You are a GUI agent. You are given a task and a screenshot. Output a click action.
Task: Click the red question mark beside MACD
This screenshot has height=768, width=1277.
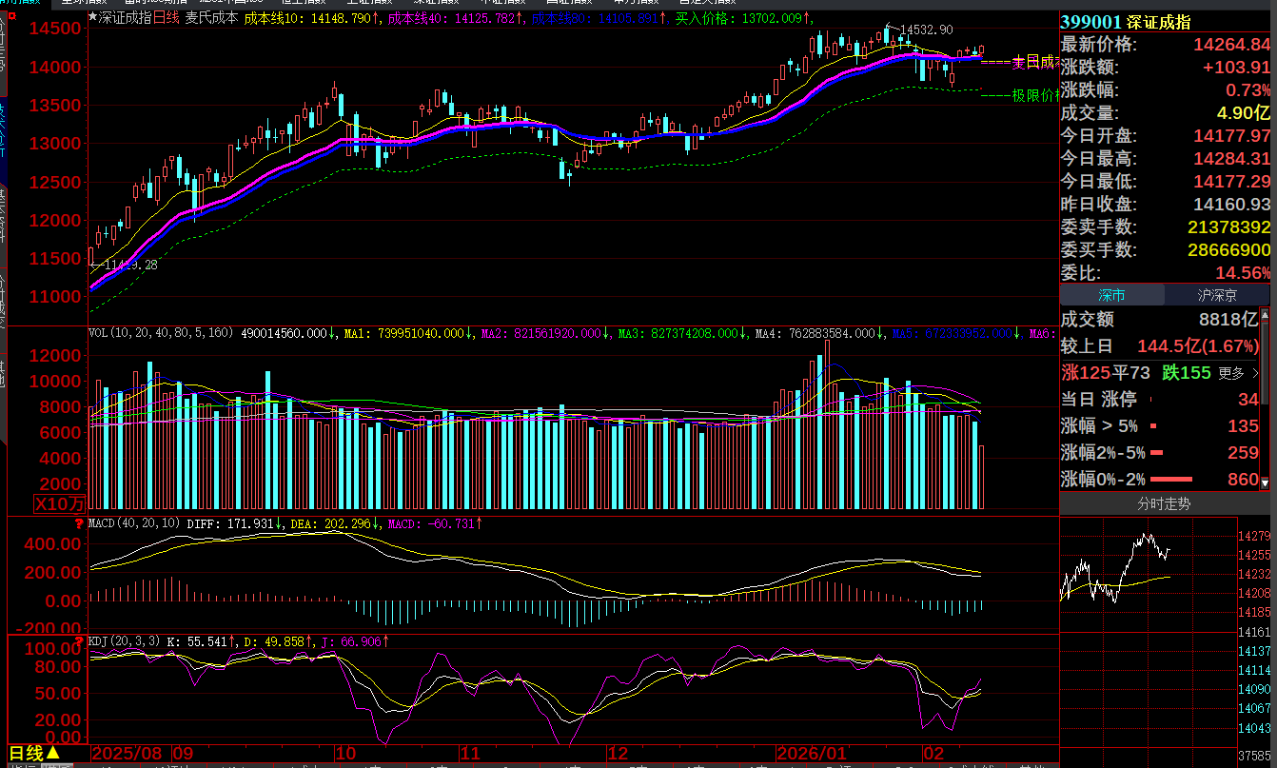tap(79, 523)
